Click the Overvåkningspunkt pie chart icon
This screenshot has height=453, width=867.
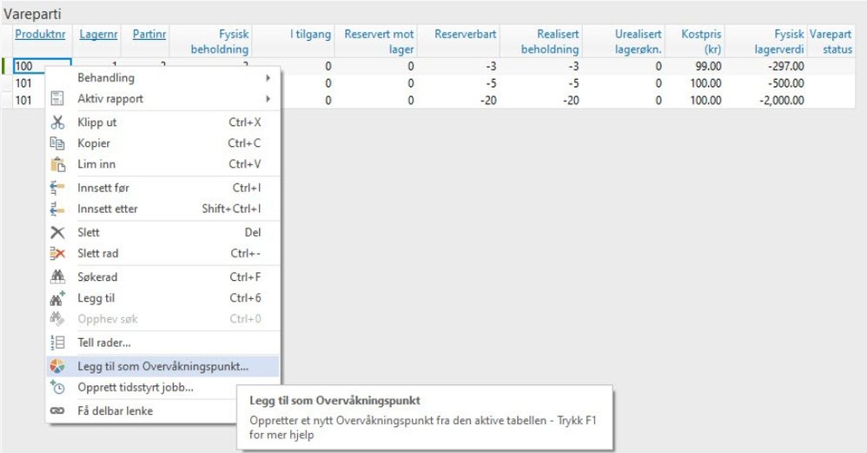(x=58, y=366)
